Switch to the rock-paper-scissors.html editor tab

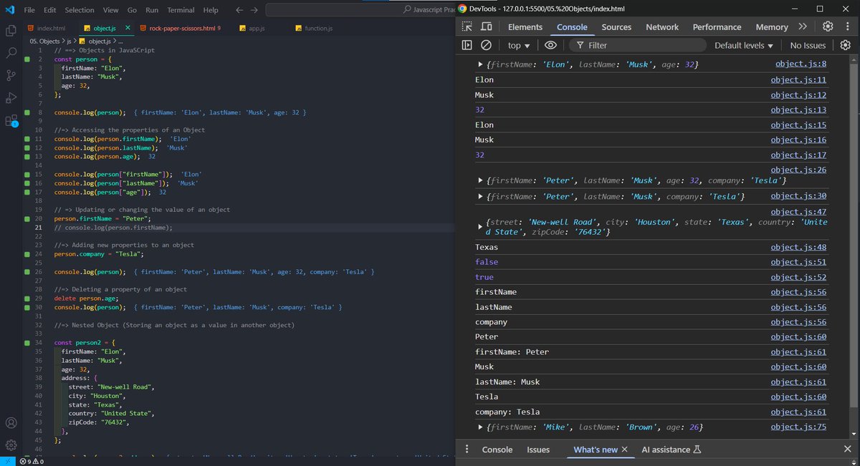181,28
